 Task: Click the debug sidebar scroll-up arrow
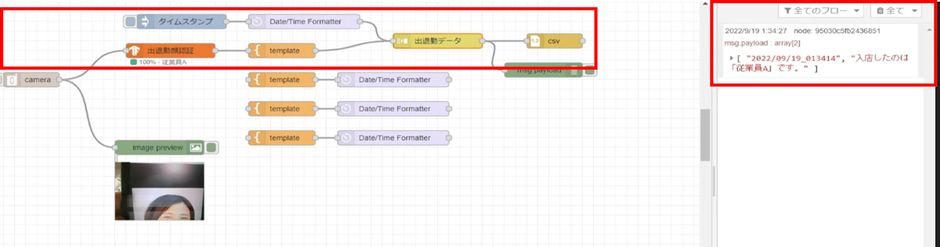(929, 30)
